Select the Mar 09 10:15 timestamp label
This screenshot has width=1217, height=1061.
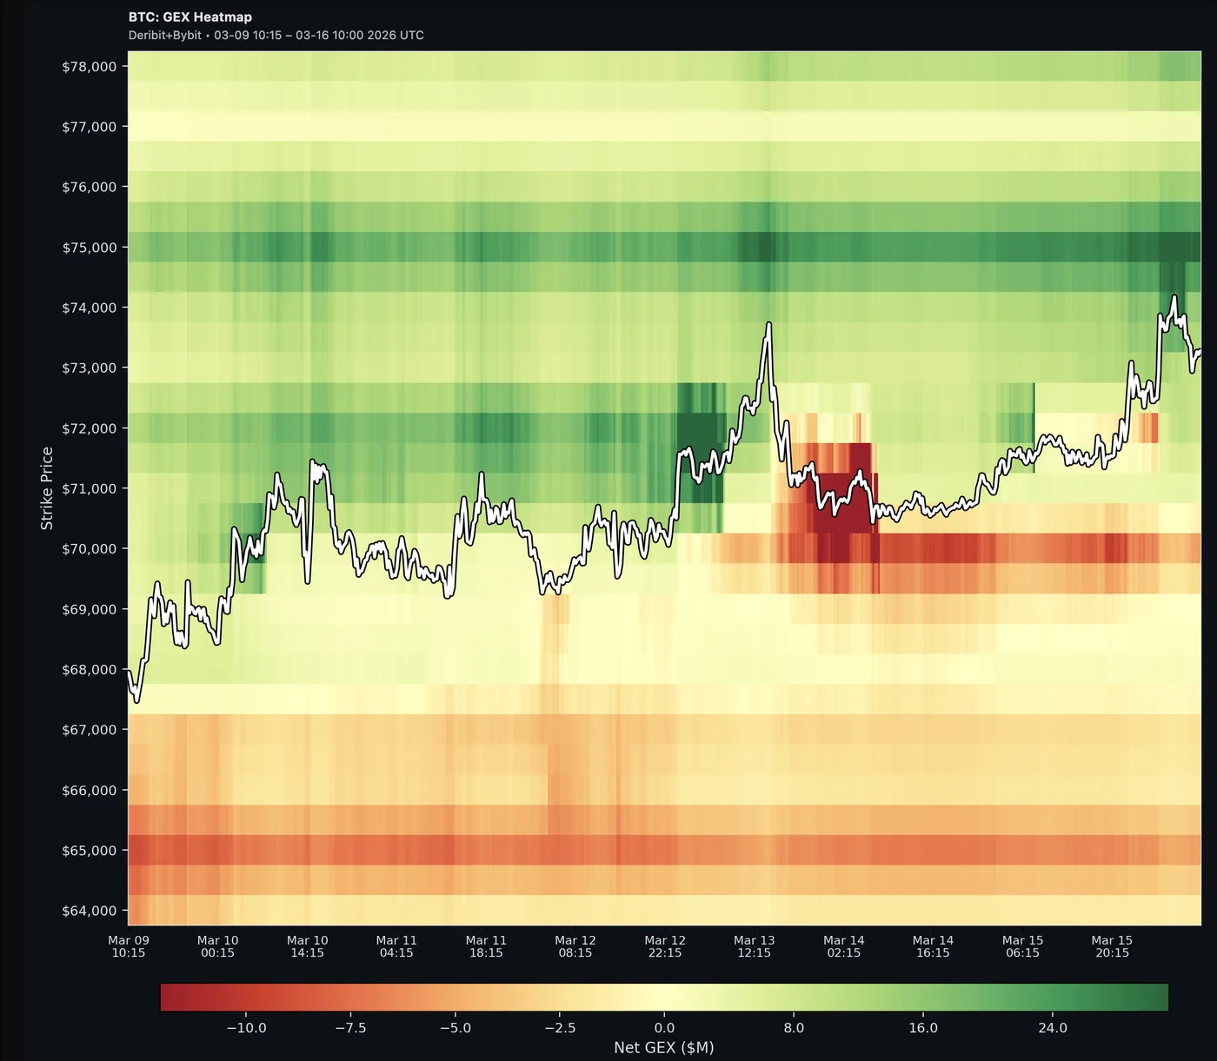(129, 946)
